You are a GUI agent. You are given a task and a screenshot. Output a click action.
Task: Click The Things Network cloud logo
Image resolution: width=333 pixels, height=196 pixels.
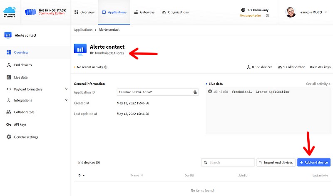[x=10, y=12]
